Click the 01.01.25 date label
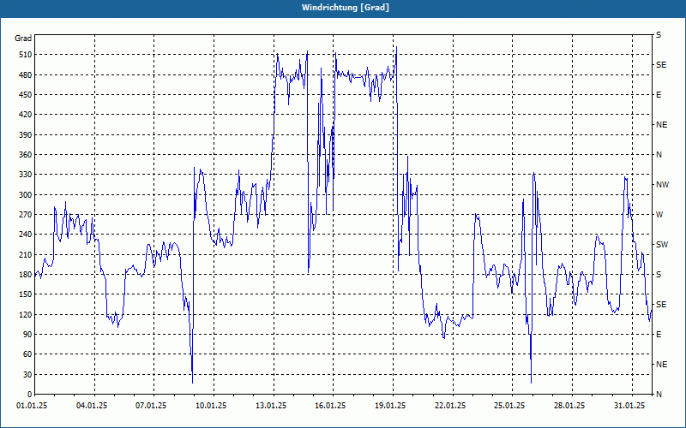 click(x=32, y=406)
